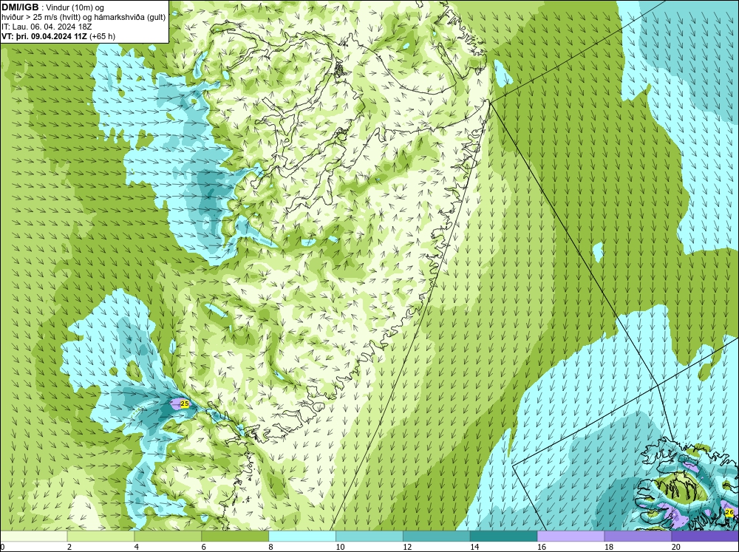The width and height of the screenshot is (739, 552).
Task: Click the yellow 25 gust marker
Action: [x=185, y=403]
